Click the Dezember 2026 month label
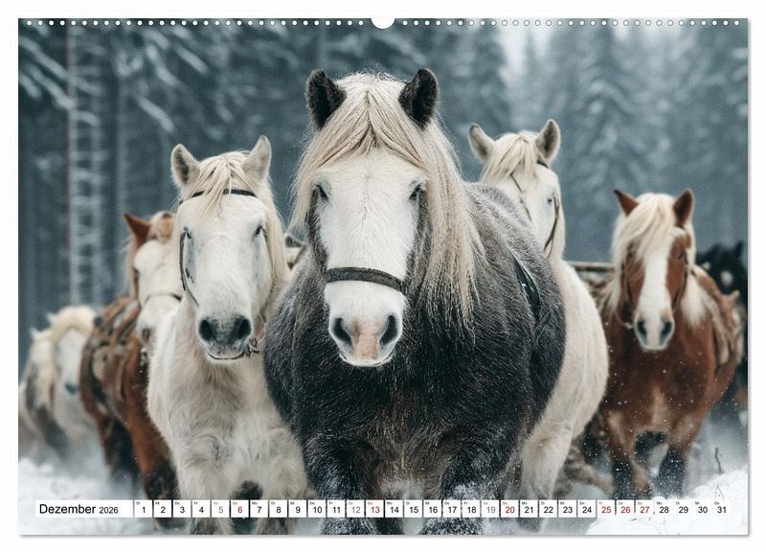Image resolution: width=766 pixels, height=553 pixels. click(79, 509)
